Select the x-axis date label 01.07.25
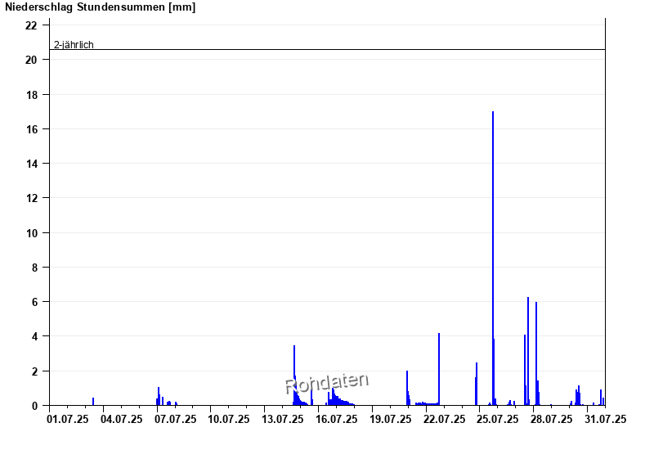This screenshot has height=450, width=654. (68, 420)
